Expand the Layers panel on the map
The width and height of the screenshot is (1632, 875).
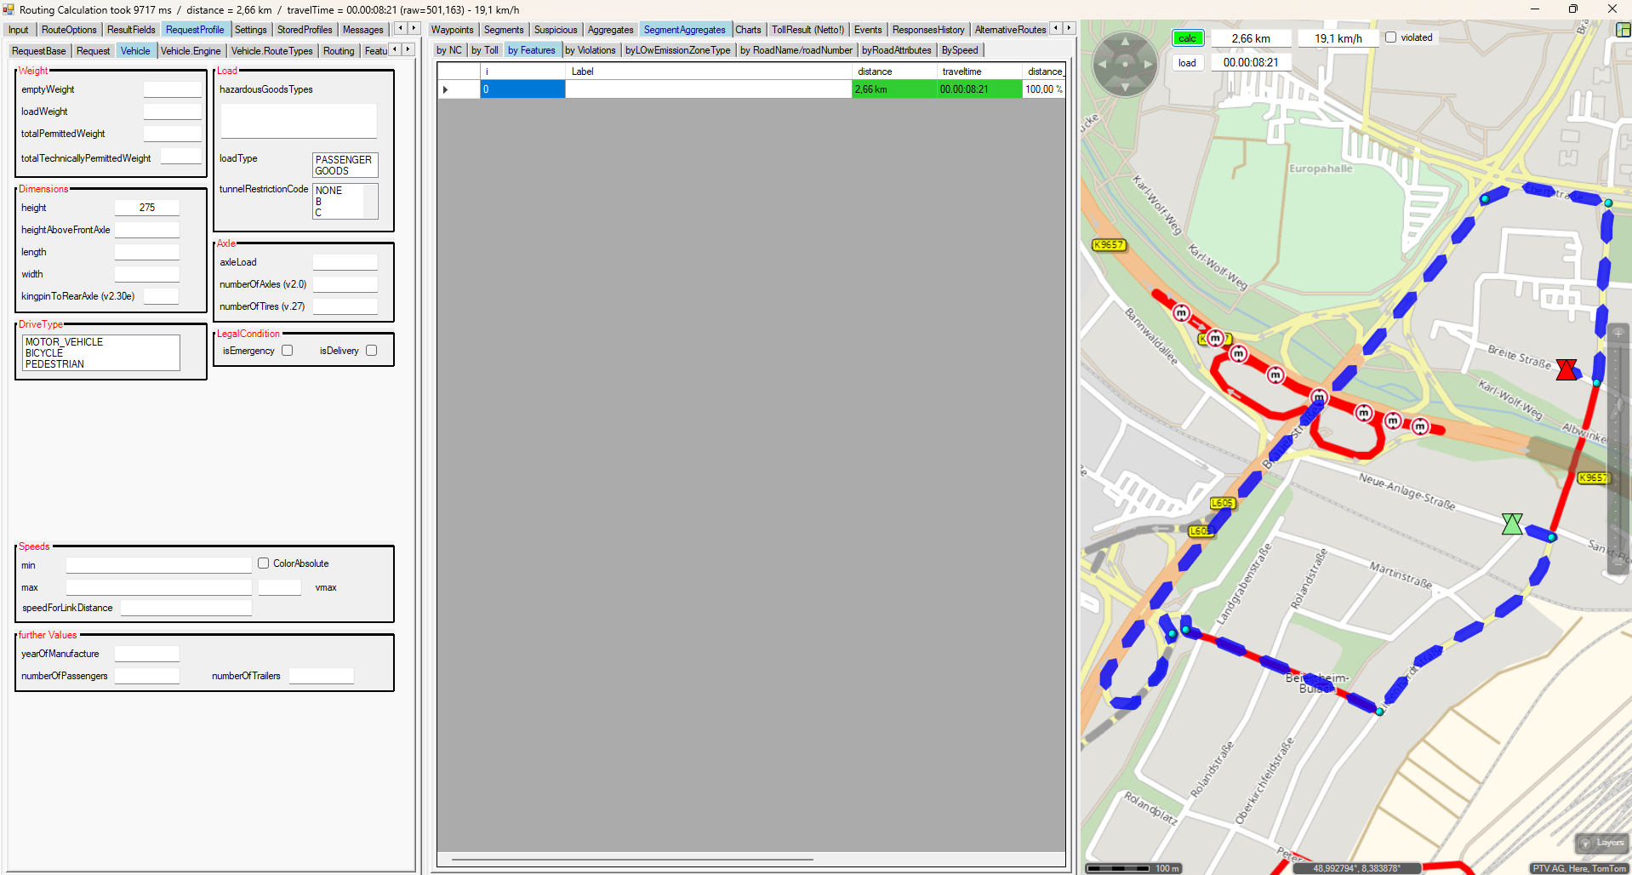pyautogui.click(x=1601, y=843)
